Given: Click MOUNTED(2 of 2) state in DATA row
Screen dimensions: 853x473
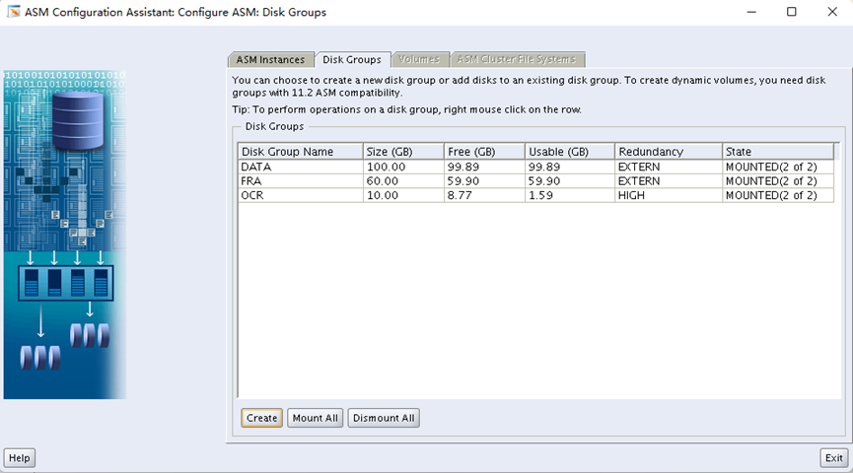Looking at the screenshot, I should 777,167.
